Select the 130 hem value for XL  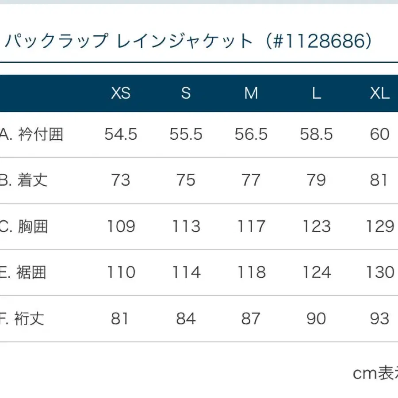[380, 272]
